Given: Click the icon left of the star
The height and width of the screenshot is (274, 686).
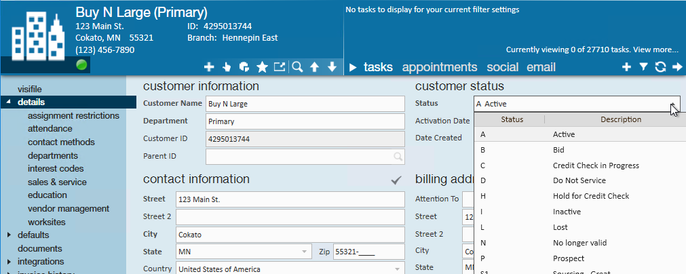Looking at the screenshot, I should click(244, 67).
